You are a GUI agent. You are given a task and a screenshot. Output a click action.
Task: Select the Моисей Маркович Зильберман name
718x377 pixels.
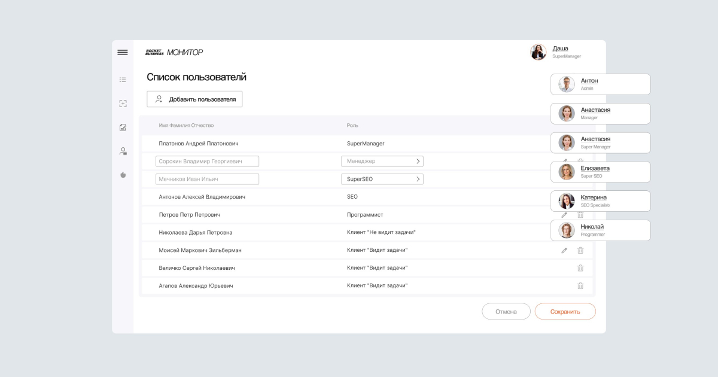[x=200, y=250]
